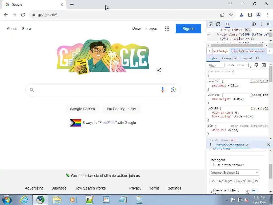Open the Store link
Image resolution: width=273 pixels, height=205 pixels.
26,29
